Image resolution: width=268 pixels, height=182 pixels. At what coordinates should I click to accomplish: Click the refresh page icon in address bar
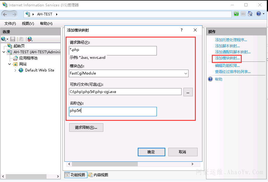(x=236, y=14)
